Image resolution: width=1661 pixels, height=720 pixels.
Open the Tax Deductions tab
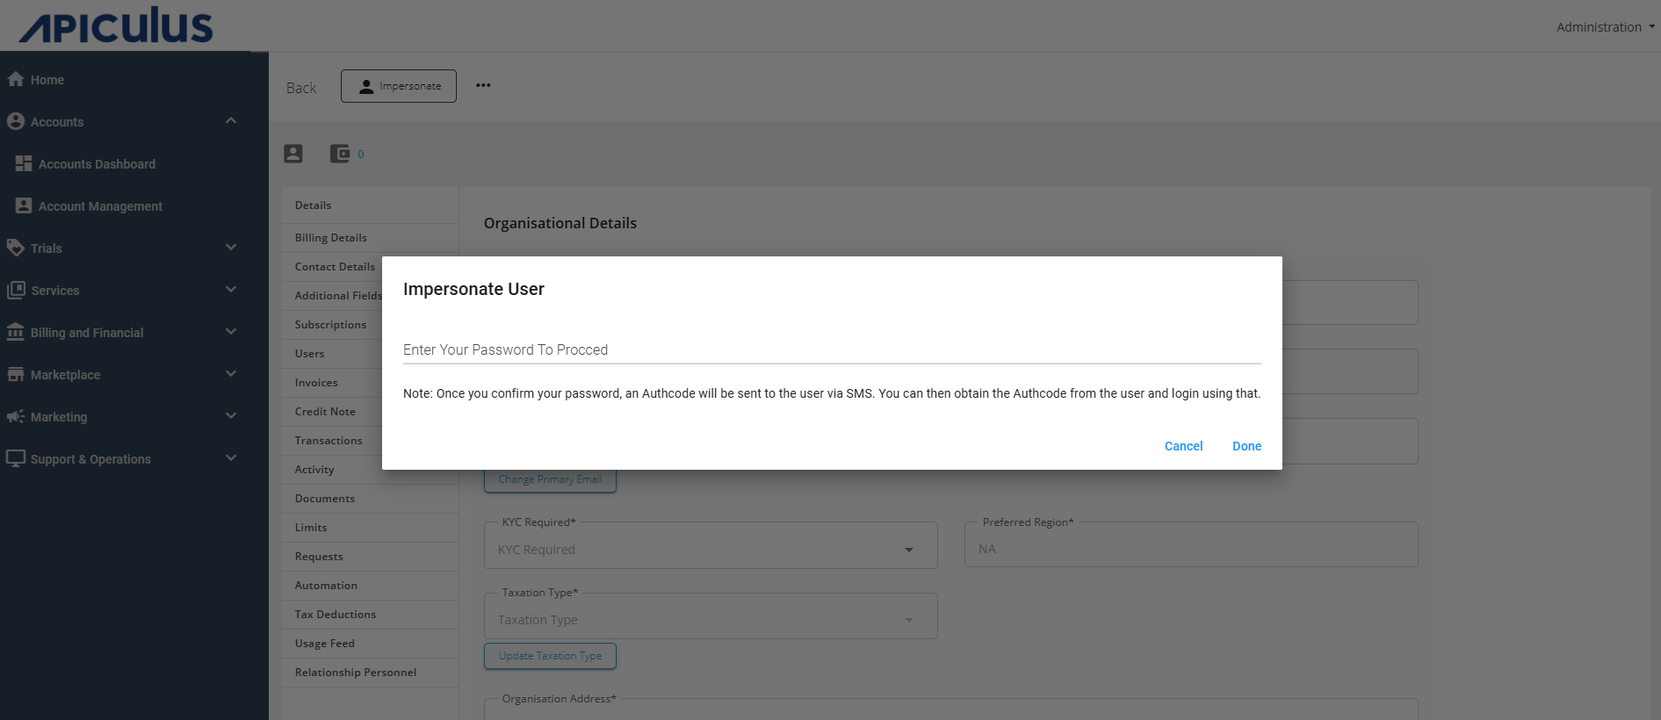336,615
